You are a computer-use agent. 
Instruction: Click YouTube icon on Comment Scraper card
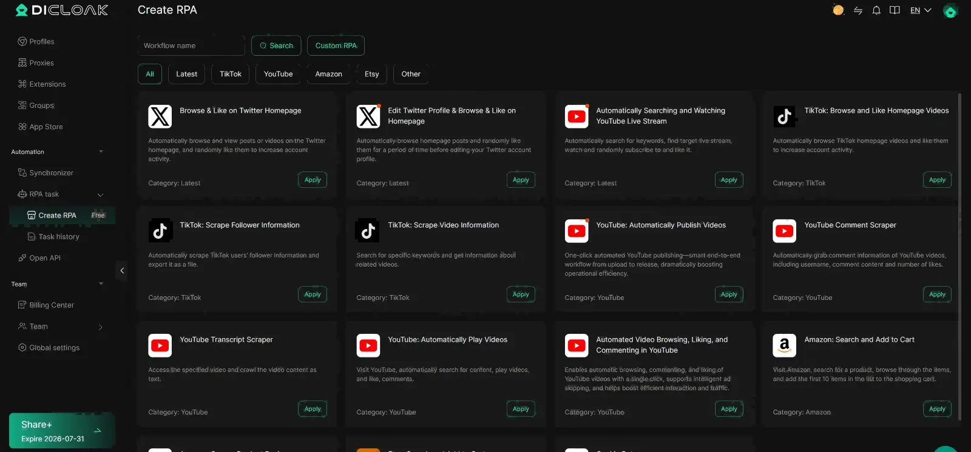[785, 231]
